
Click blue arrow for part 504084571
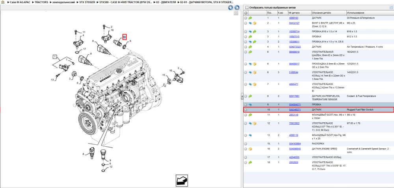(250, 105)
